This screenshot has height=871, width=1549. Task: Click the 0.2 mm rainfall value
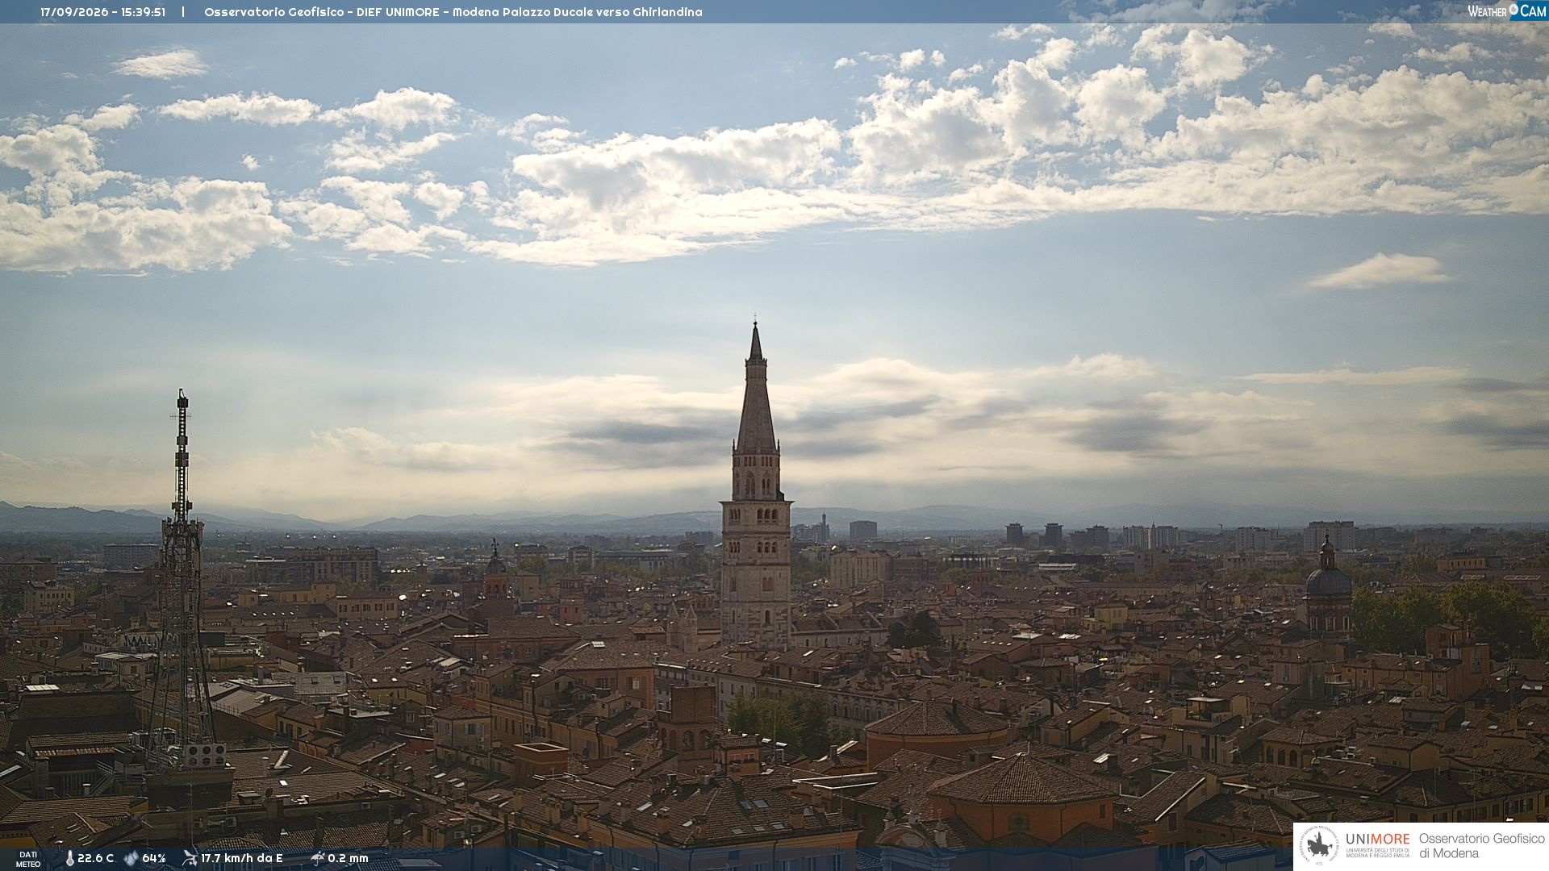point(348,858)
